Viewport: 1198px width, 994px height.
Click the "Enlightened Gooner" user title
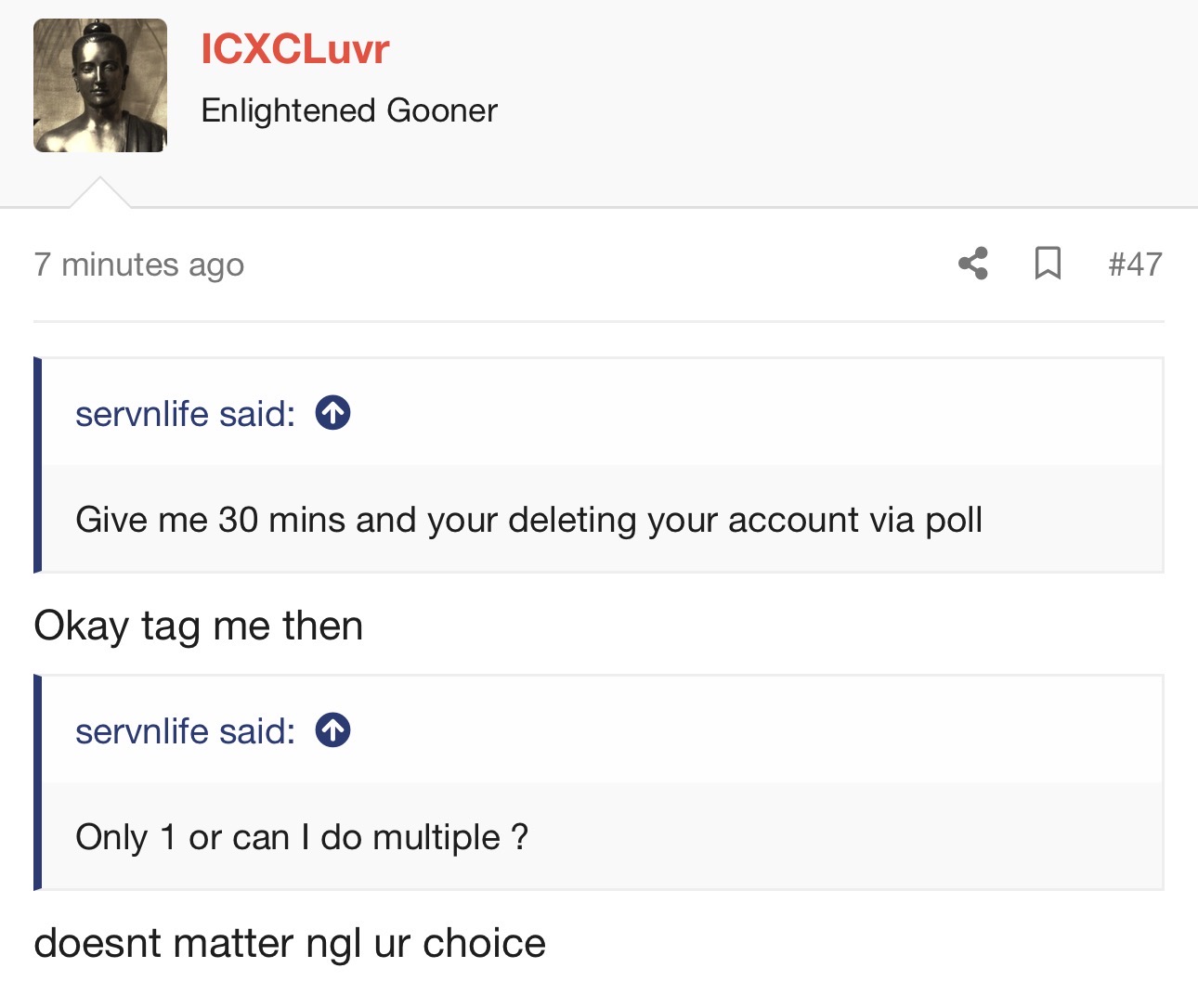pyautogui.click(x=349, y=110)
